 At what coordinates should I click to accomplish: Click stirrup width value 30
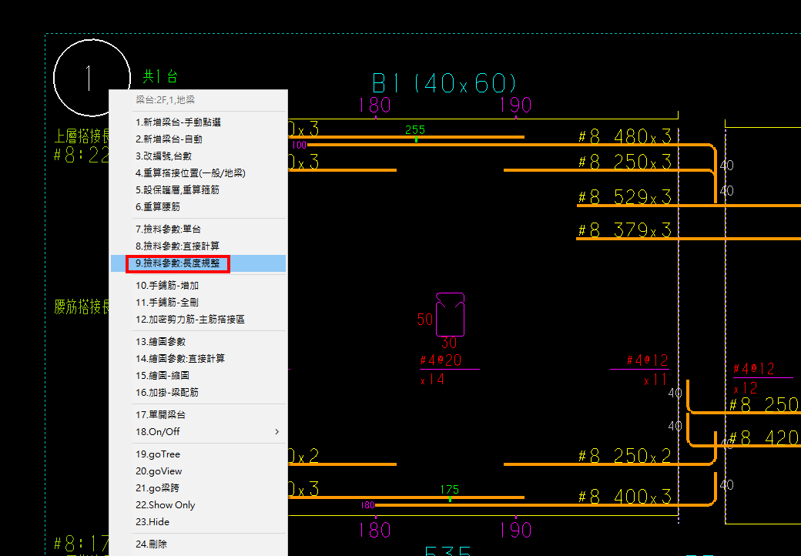(x=449, y=343)
